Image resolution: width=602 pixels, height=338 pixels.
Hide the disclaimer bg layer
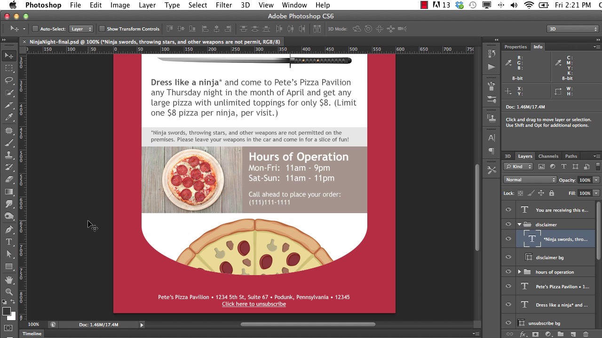(x=508, y=257)
